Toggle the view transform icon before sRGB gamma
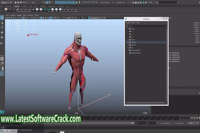 pos(89,18)
